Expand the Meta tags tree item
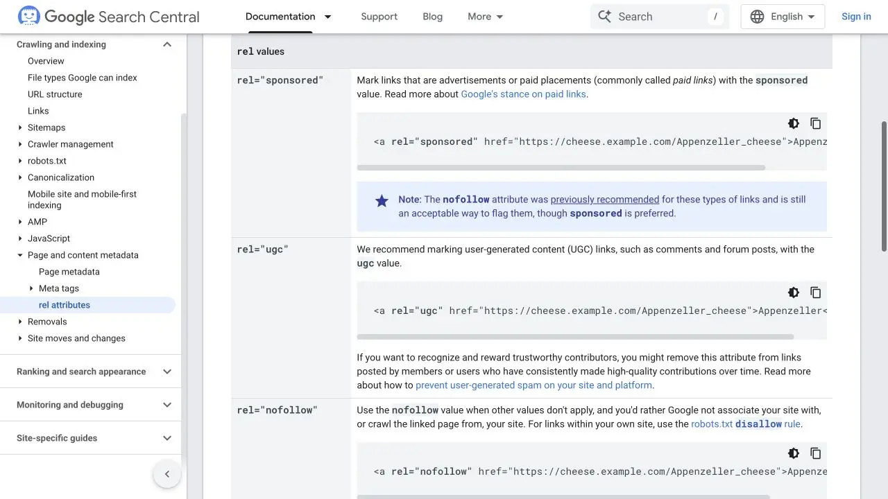This screenshot has width=888, height=499. 31,288
